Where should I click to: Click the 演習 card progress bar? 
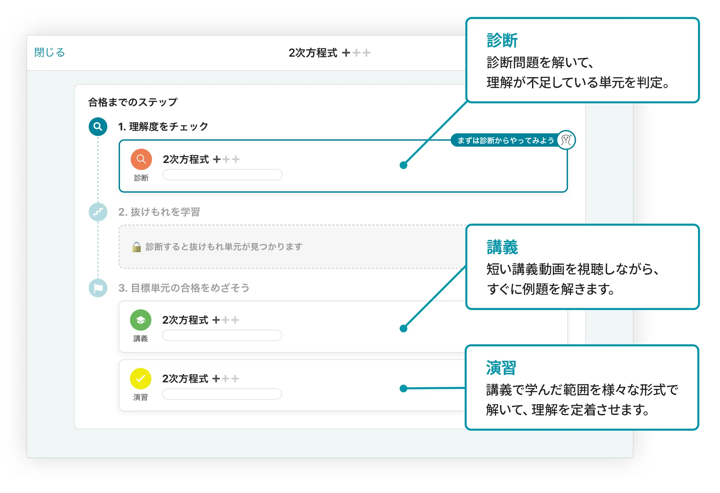point(222,394)
